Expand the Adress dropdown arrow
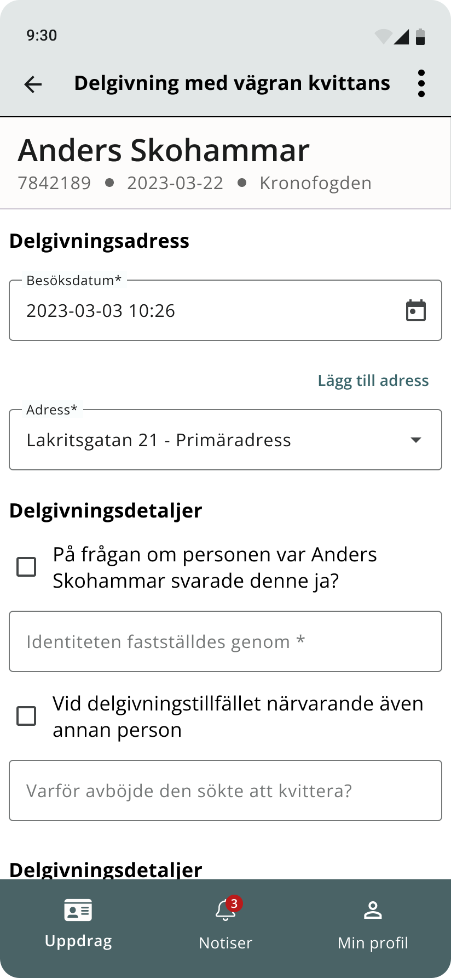This screenshot has width=451, height=978. tap(415, 440)
